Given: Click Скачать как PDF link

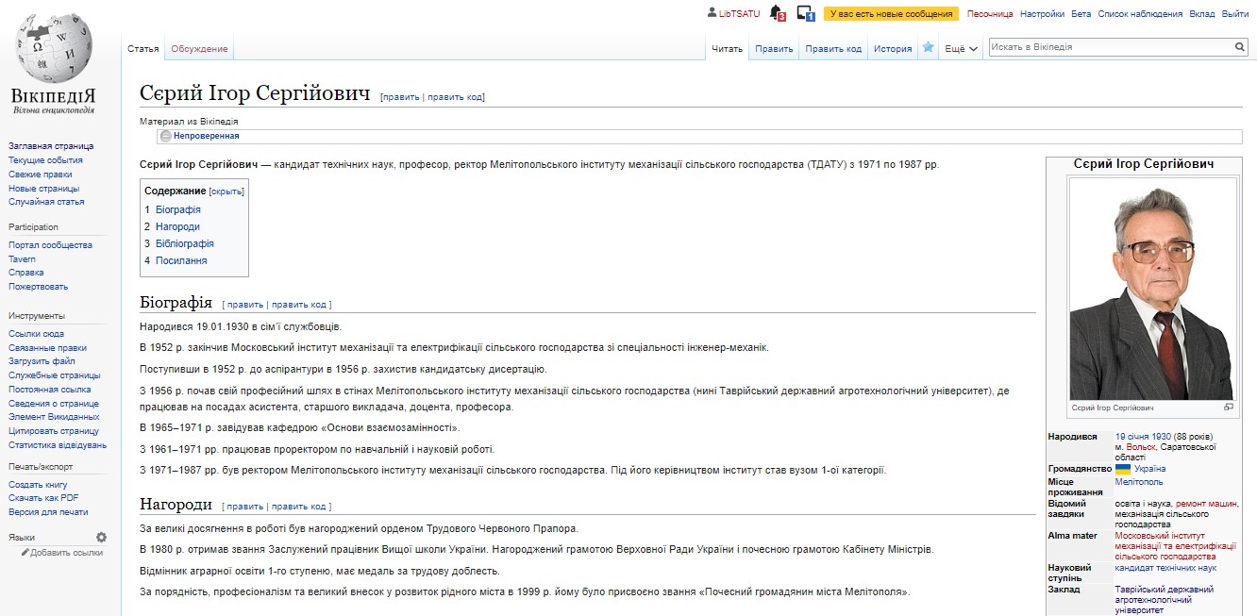Looking at the screenshot, I should click(43, 498).
